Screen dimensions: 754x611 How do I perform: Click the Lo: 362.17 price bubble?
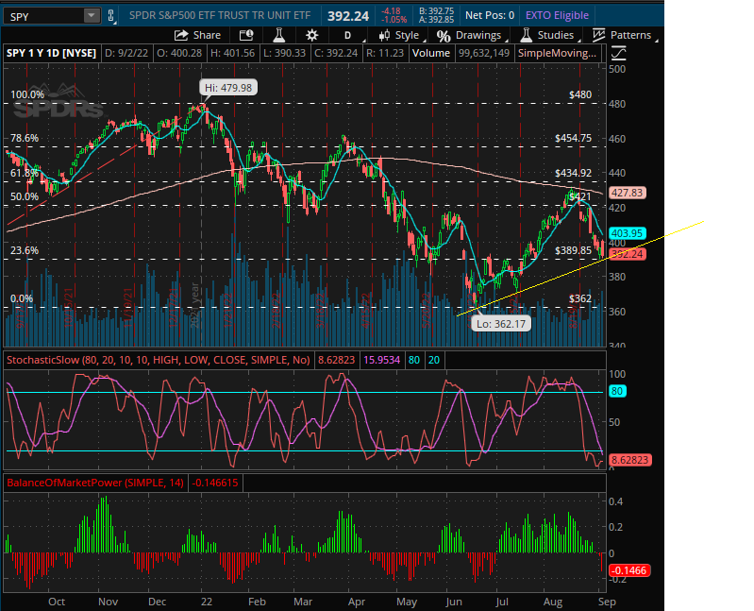[501, 323]
